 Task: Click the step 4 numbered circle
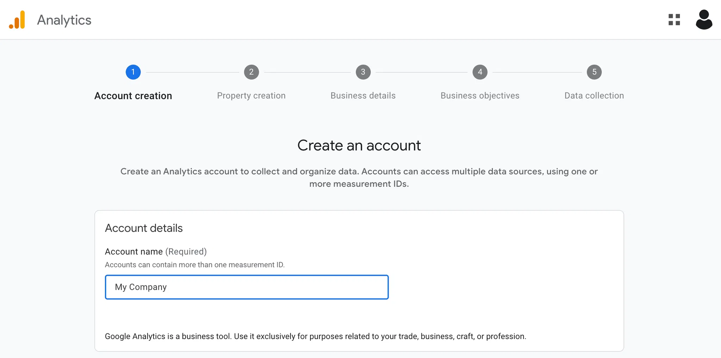click(x=480, y=72)
